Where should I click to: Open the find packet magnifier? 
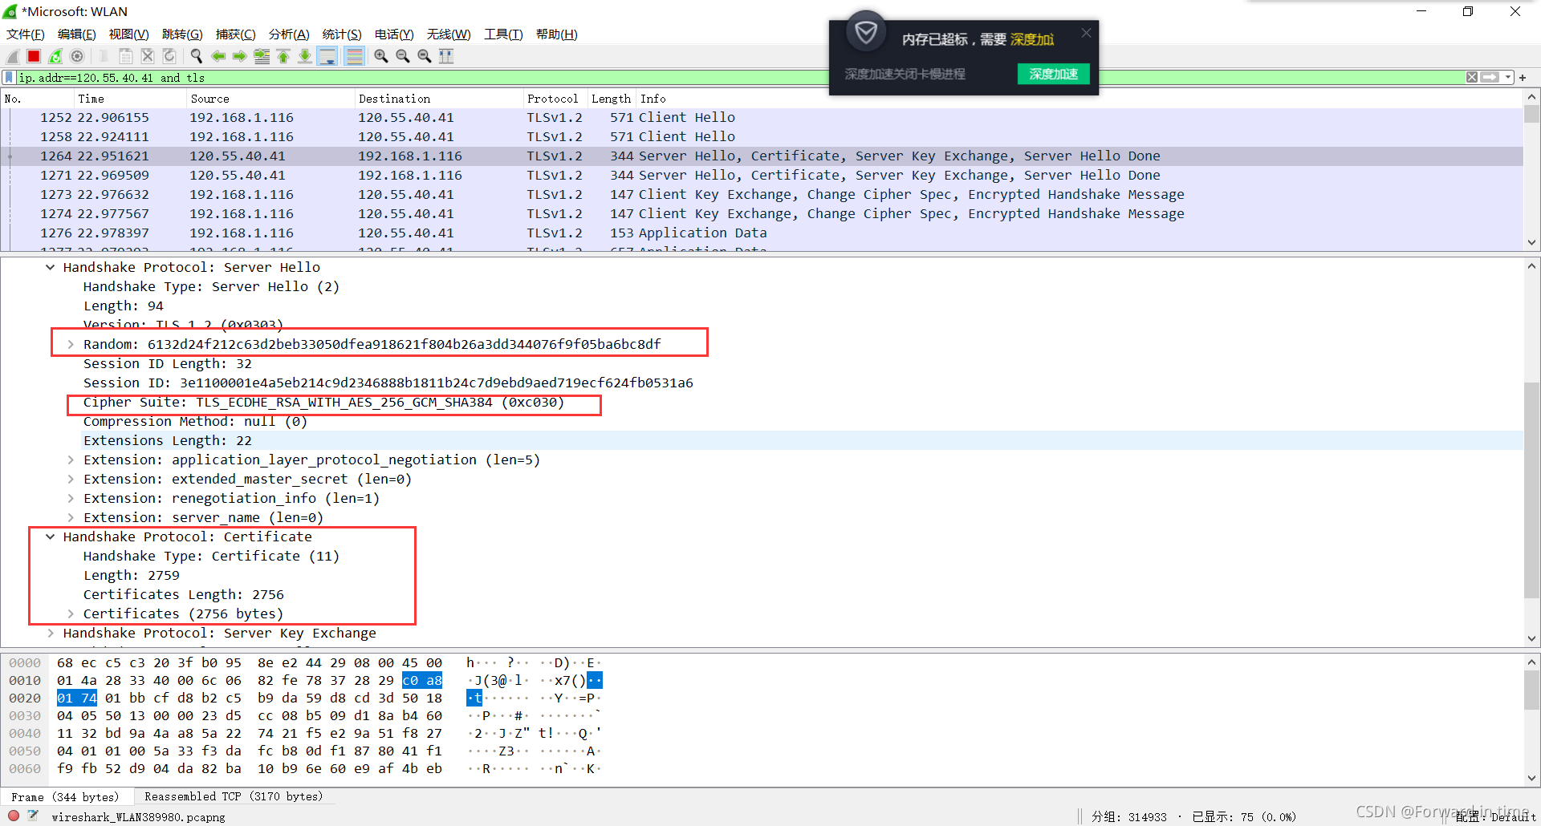(x=196, y=56)
